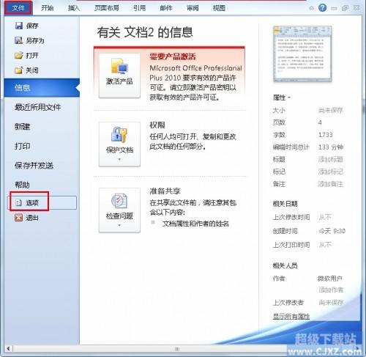Screen dimensions: 366x357
Task: Click the minimize ribbon caret icon
Action: click(x=312, y=8)
